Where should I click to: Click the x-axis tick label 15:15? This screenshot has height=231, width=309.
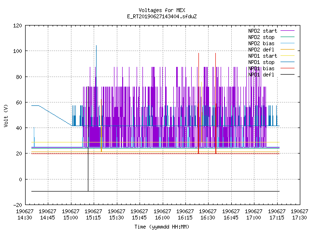(93, 218)
